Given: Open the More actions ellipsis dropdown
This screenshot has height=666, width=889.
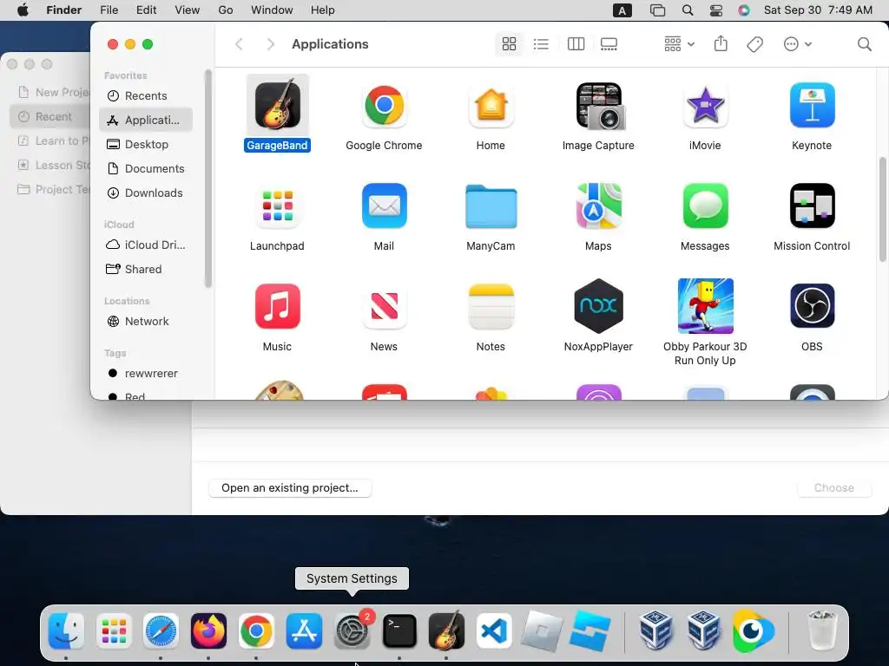Looking at the screenshot, I should coord(797,44).
